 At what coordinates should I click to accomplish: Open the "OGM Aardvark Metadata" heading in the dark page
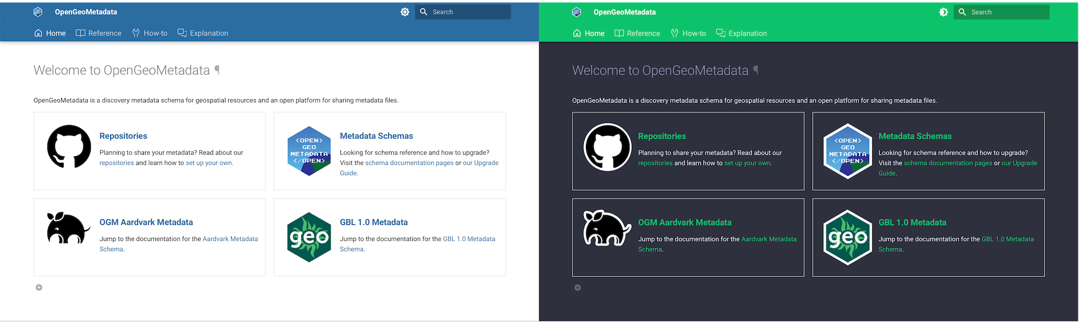685,223
